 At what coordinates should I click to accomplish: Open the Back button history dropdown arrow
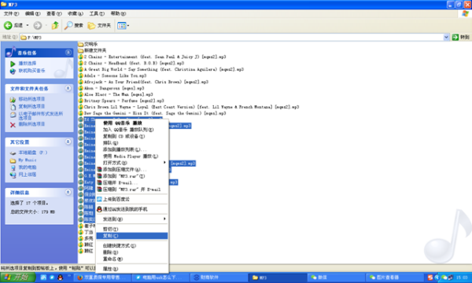(28, 25)
